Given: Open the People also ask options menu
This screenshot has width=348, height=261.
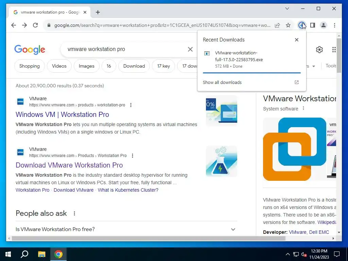Looking at the screenshot, I should [x=74, y=213].
